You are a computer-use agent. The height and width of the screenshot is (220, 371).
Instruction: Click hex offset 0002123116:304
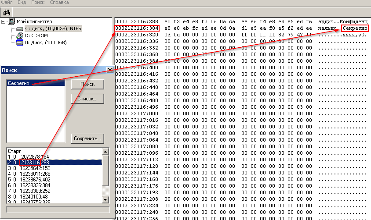(137, 28)
